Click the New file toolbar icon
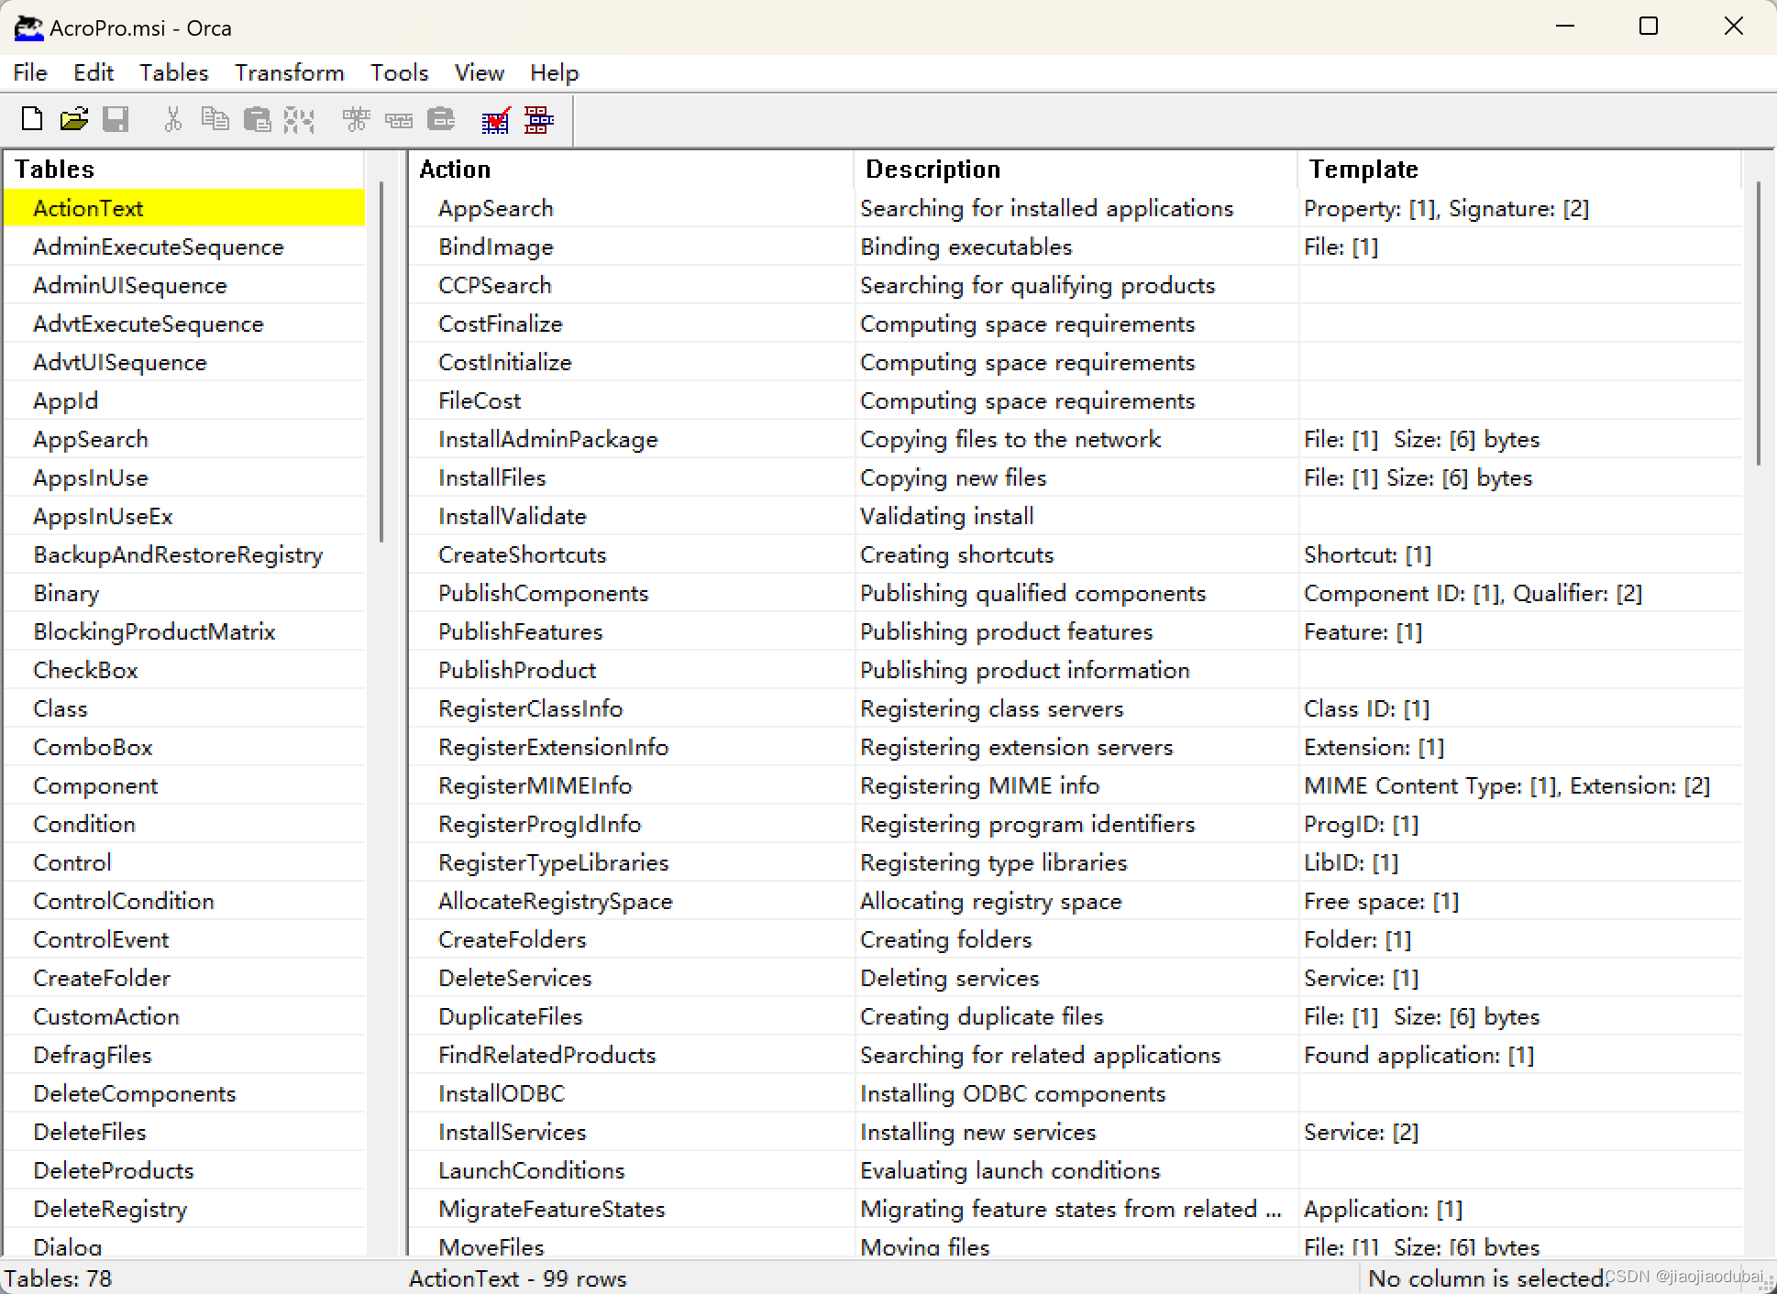 (32, 119)
